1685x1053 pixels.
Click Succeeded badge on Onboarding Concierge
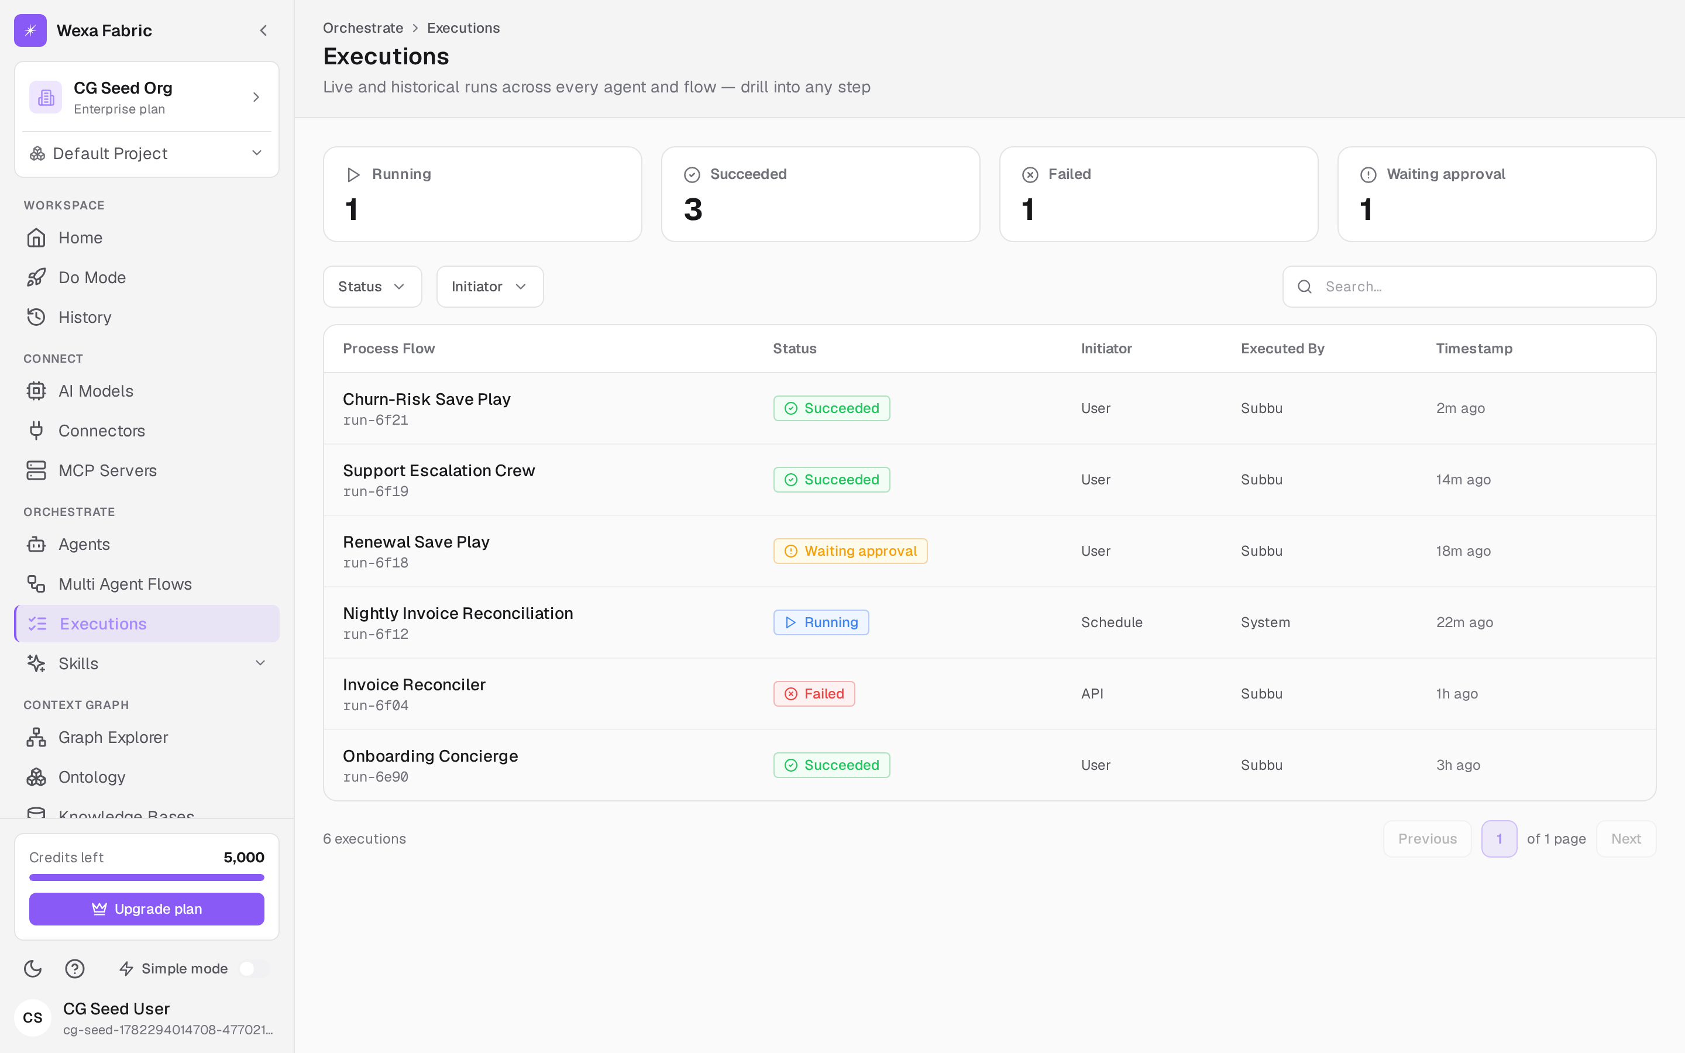tap(831, 765)
